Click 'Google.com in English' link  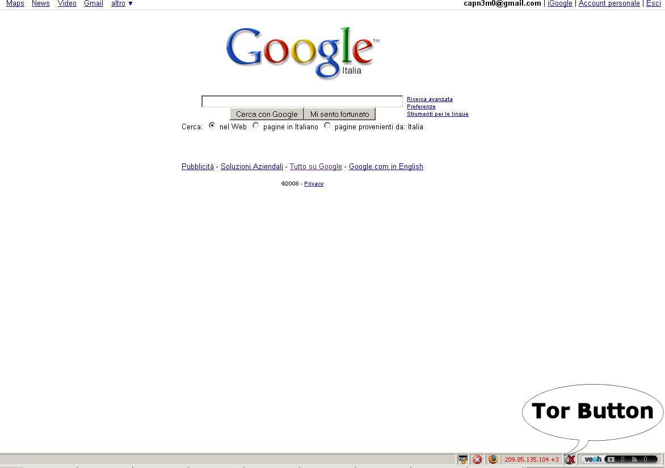pyautogui.click(x=386, y=167)
